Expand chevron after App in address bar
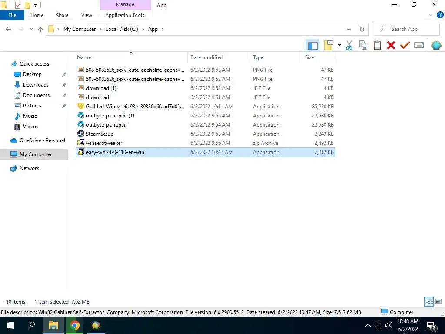The height and width of the screenshot is (334, 445). 163,29
